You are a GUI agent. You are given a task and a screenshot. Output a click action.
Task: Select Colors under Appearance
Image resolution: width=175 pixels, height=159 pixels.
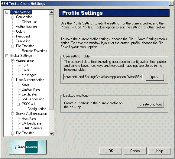(x=26, y=70)
